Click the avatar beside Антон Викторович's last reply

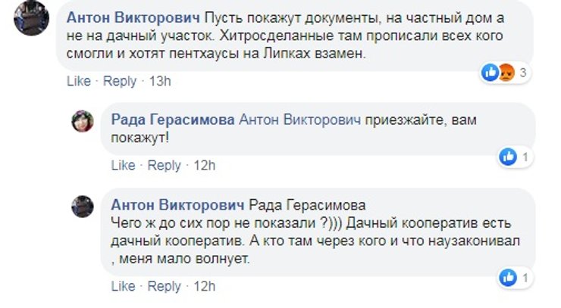point(82,205)
